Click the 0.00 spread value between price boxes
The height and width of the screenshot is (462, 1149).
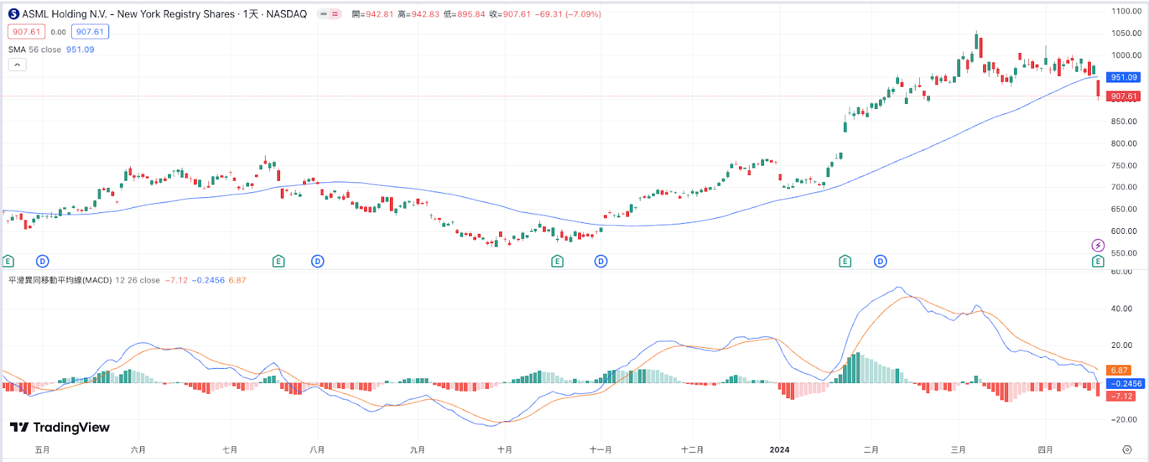click(x=58, y=32)
